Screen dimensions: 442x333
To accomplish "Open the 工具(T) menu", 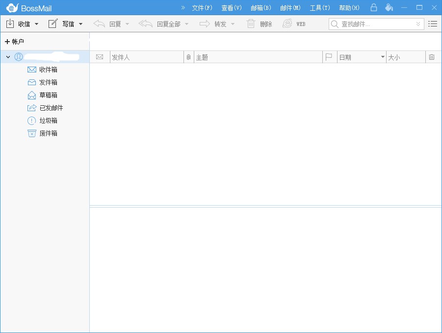I will (319, 7).
